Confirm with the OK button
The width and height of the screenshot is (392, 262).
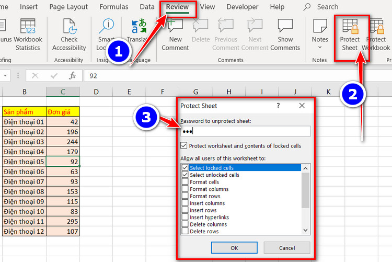click(x=234, y=247)
